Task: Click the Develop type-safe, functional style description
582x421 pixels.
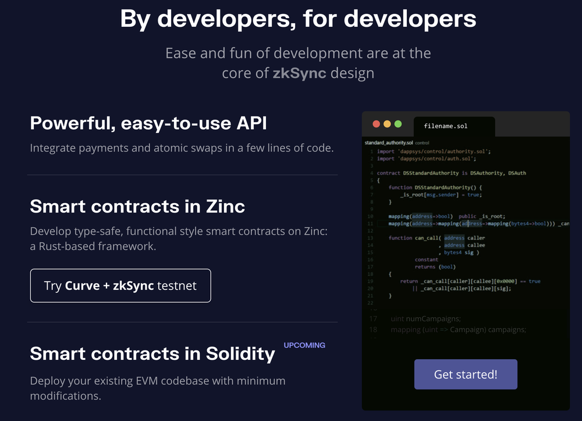Action: (x=179, y=238)
